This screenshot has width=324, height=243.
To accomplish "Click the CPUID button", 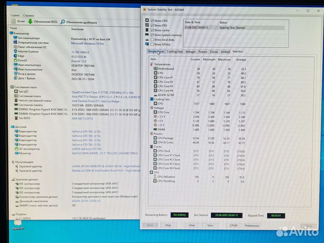I will [x=233, y=225].
